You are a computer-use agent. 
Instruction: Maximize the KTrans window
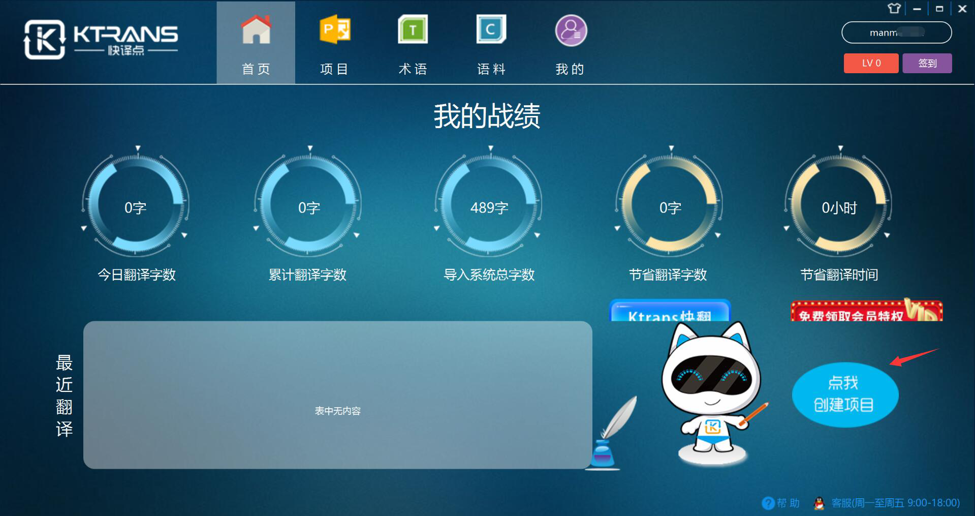[x=939, y=9]
